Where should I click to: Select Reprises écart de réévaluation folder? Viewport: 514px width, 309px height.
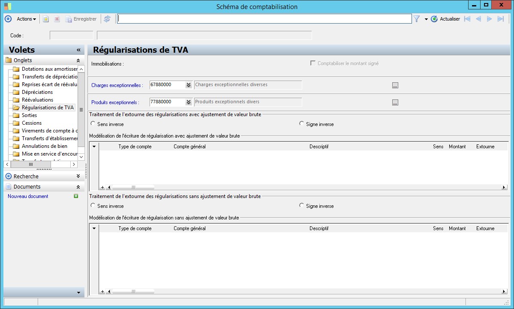click(x=45, y=84)
